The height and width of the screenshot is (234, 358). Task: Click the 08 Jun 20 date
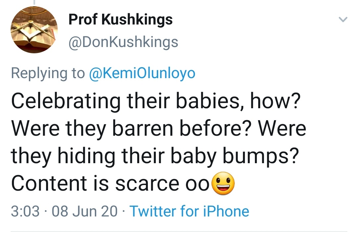(85, 211)
